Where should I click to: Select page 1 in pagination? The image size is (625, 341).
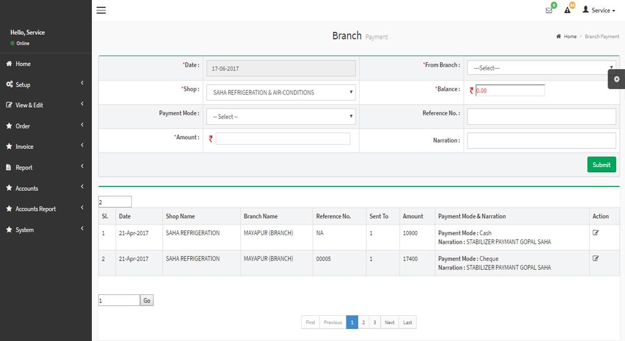pyautogui.click(x=352, y=322)
